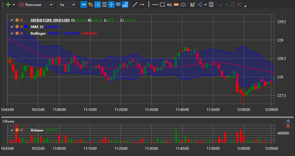Click the panel layout icon after the legend icon
The height and width of the screenshot is (156, 295).
click(104, 4)
